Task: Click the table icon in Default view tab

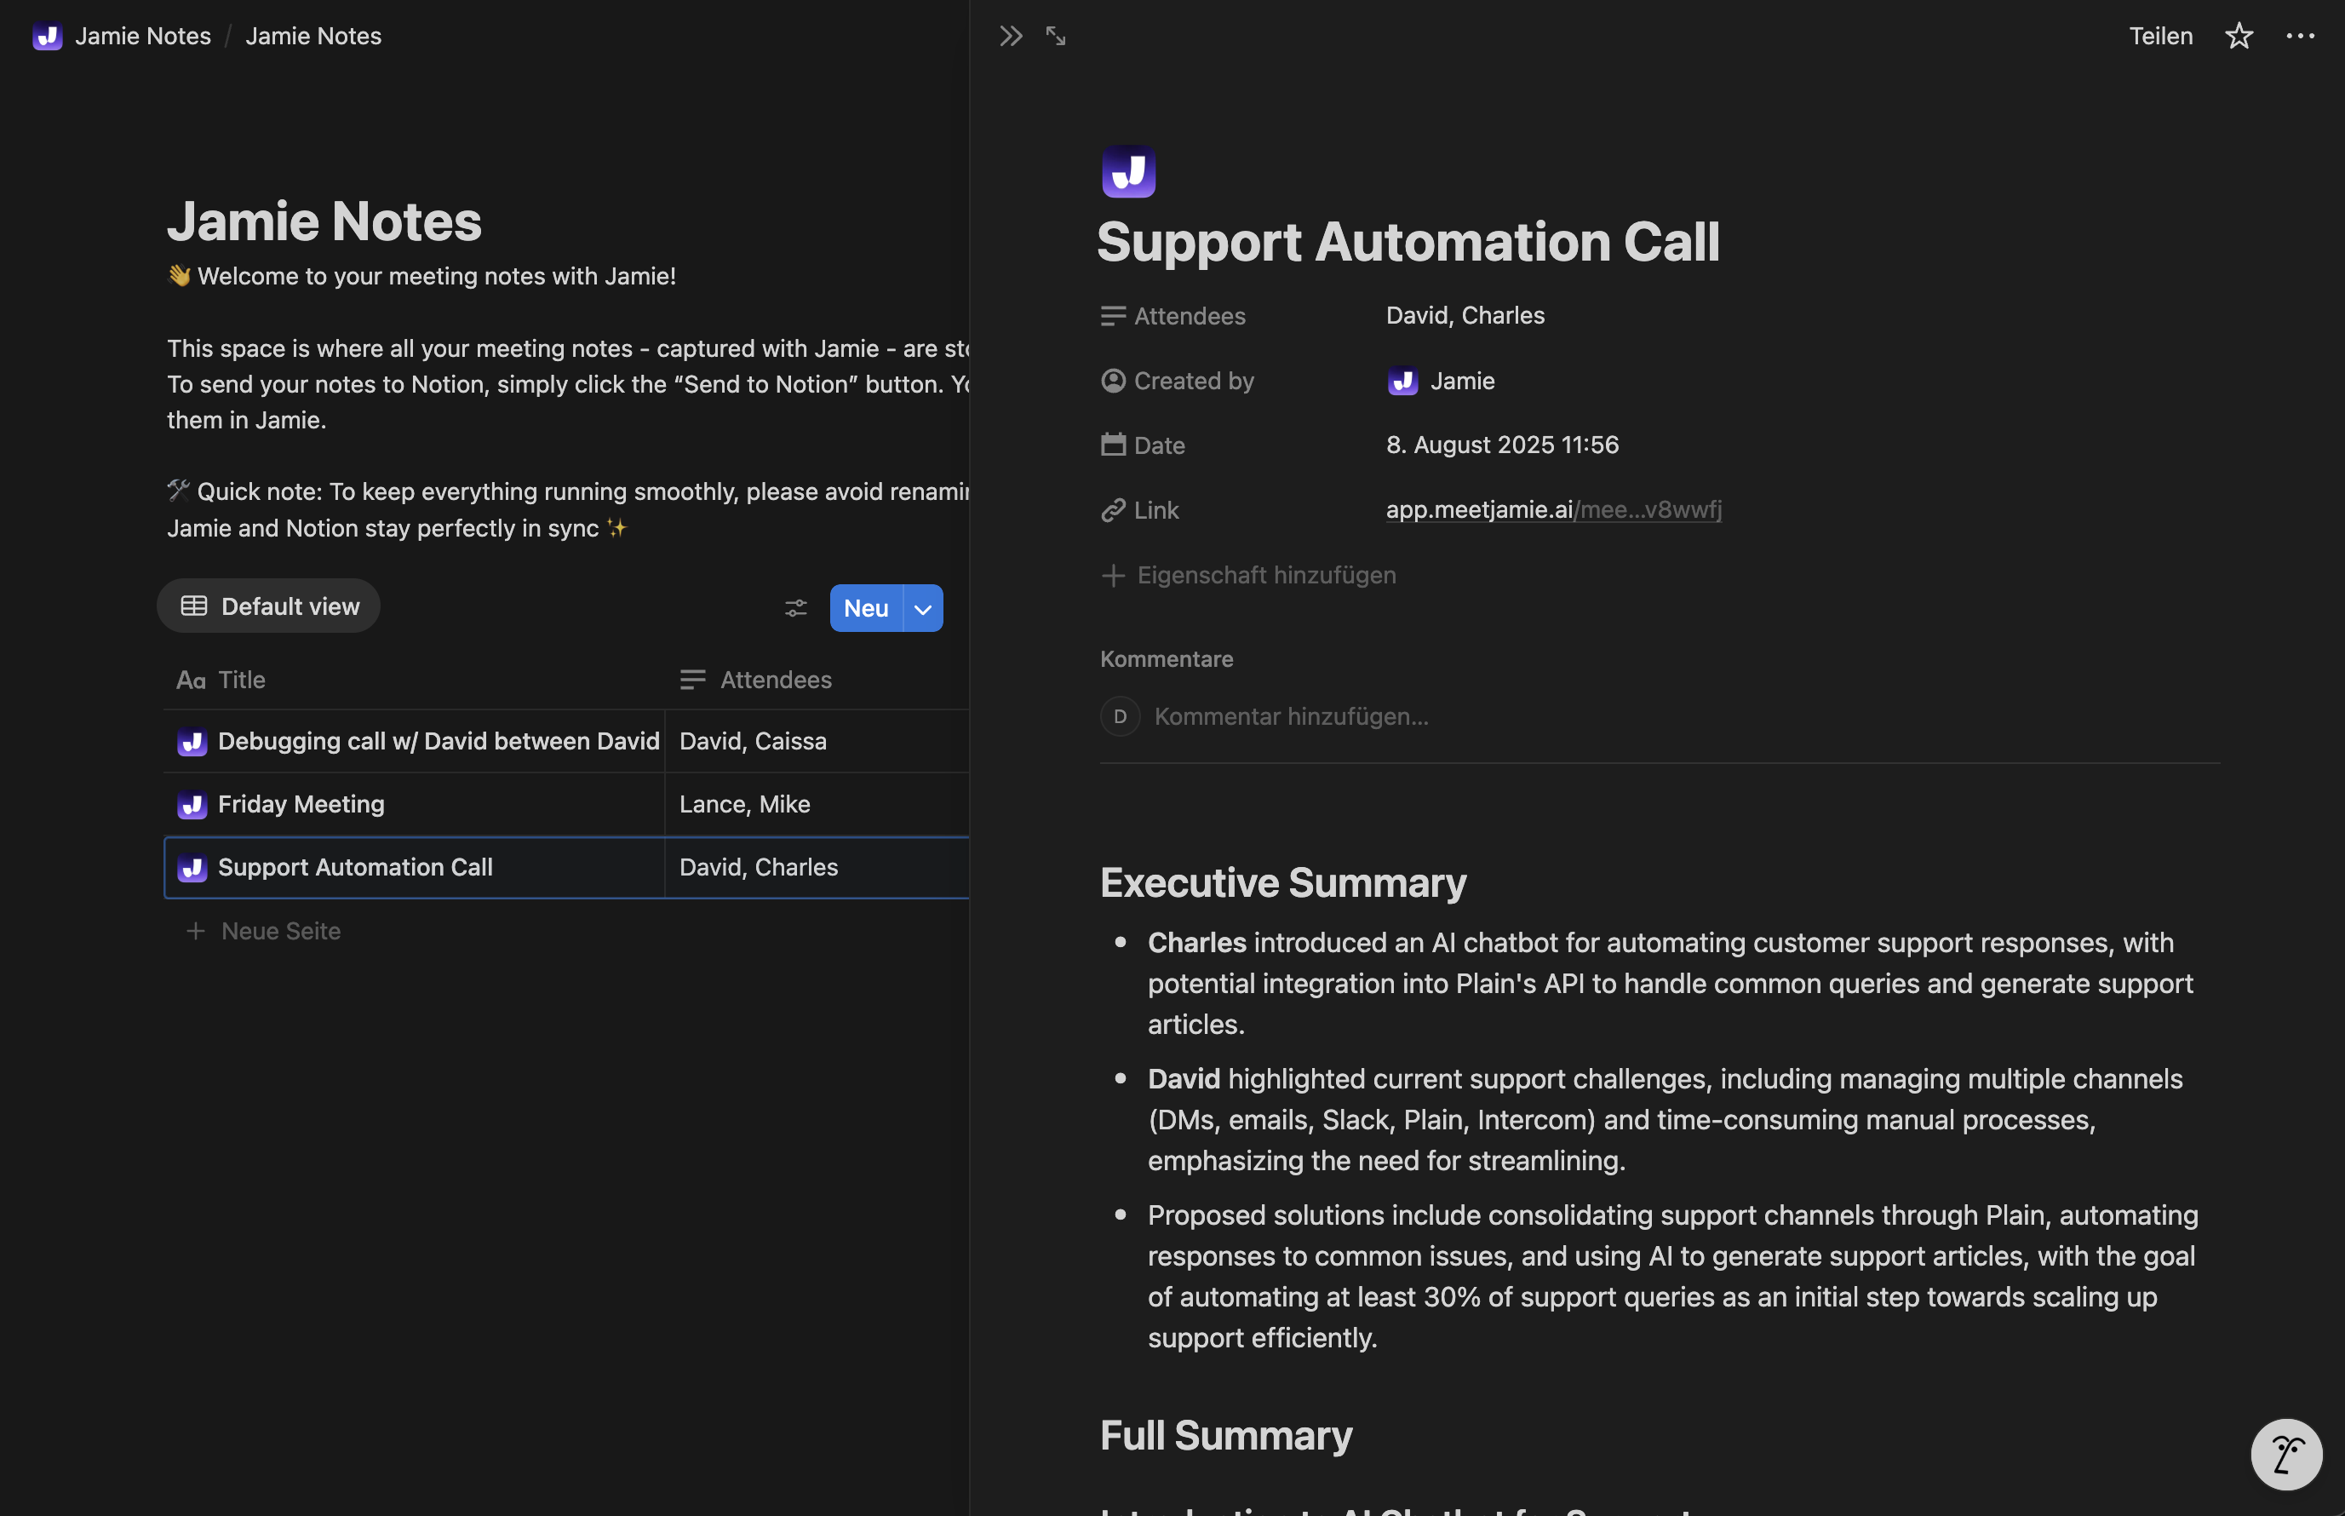Action: click(194, 606)
